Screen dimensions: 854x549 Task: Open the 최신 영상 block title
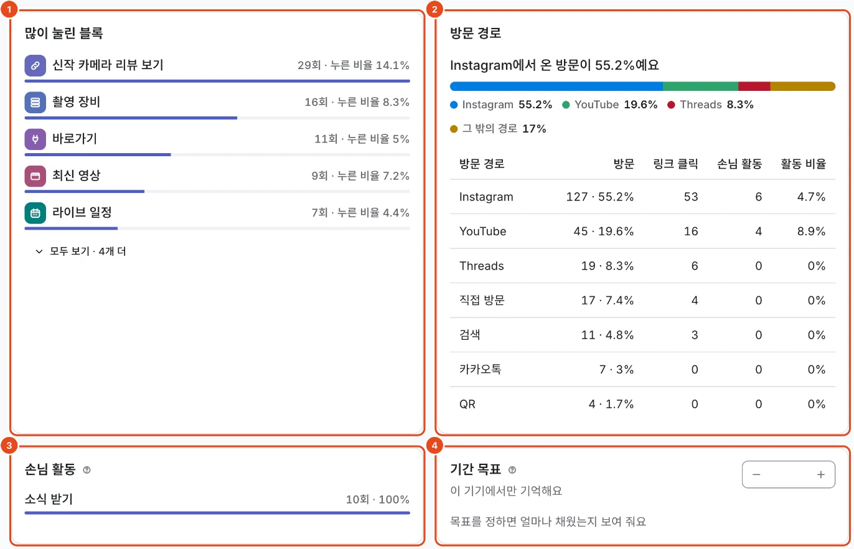tap(76, 176)
